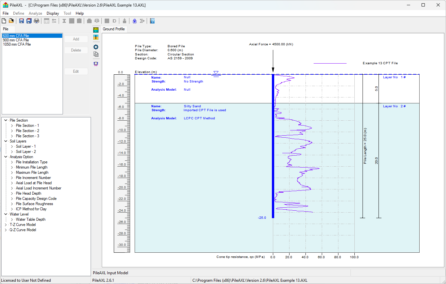
Task: Expand the T-Z Curve Model node
Action: coord(6,225)
